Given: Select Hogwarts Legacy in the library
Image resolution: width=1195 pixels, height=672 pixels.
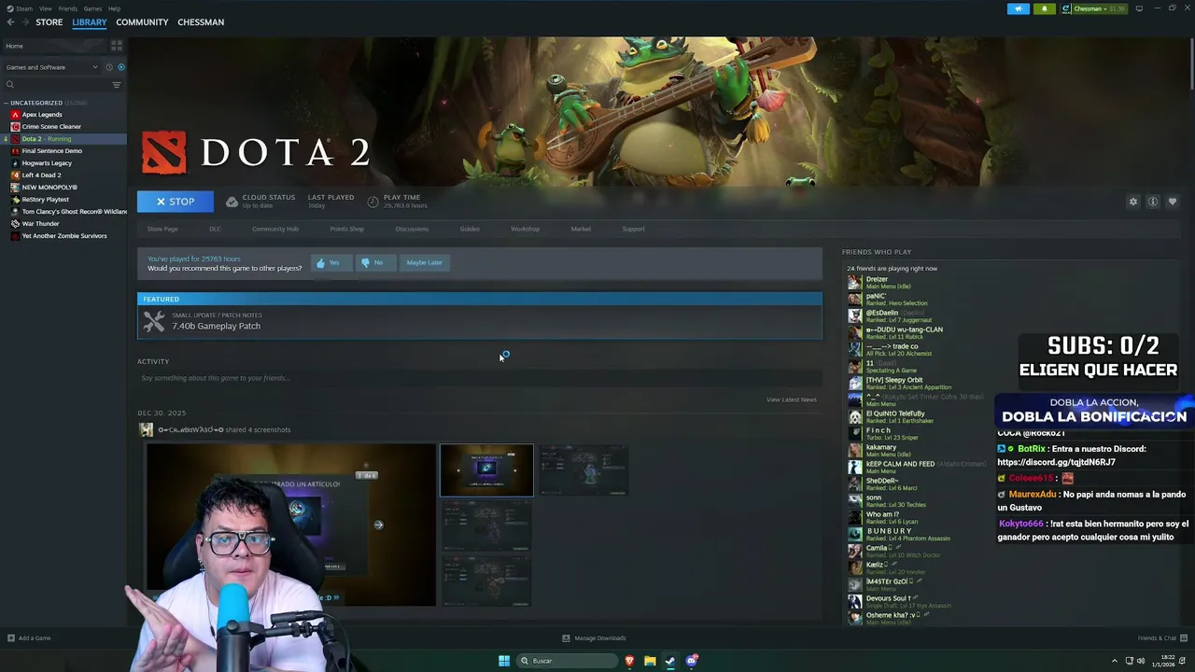Looking at the screenshot, I should [x=63, y=163].
